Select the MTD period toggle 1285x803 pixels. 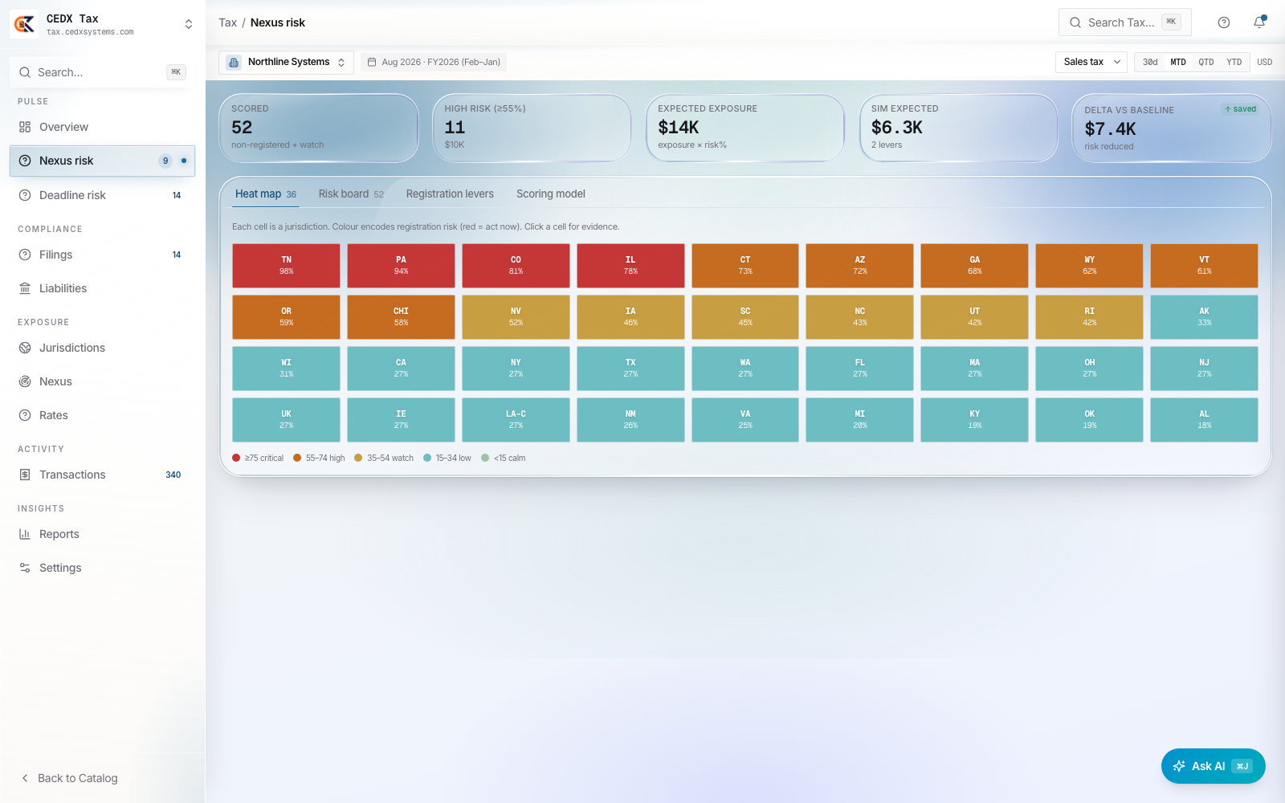coord(1178,62)
